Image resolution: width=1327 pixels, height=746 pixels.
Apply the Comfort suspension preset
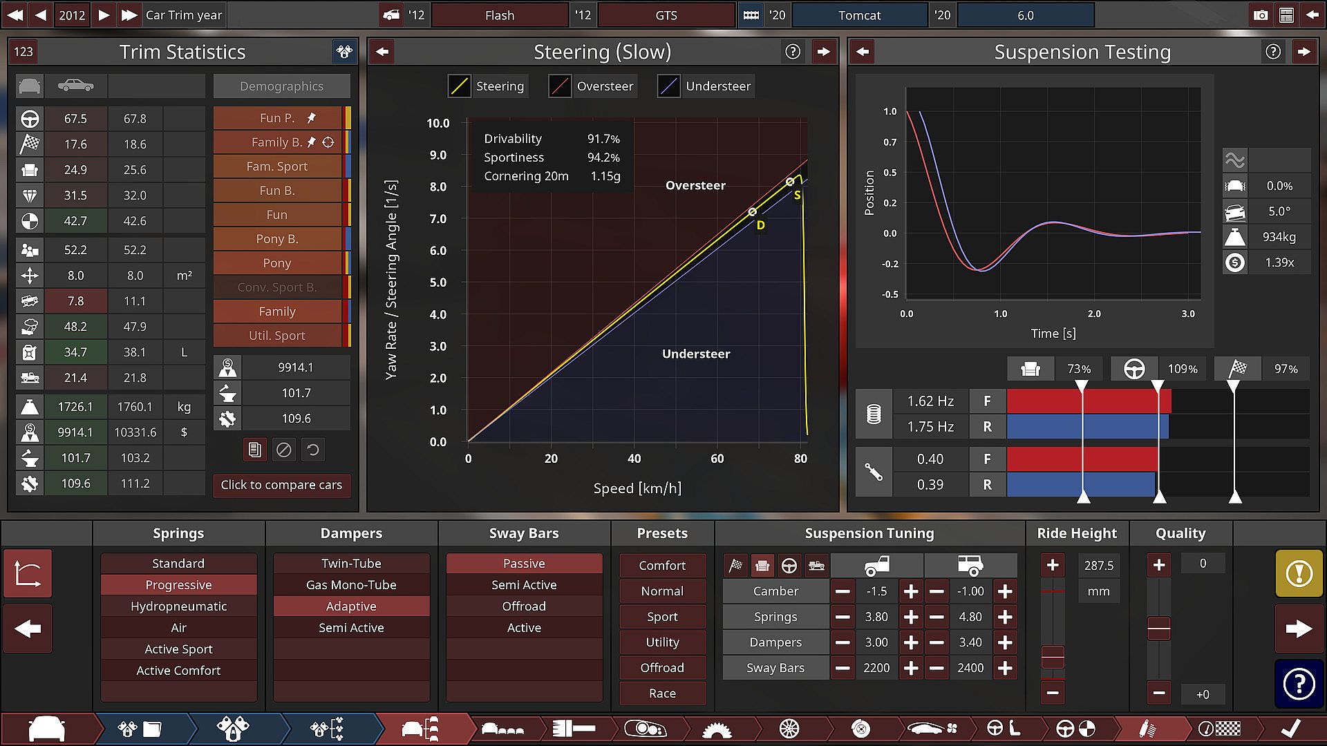(662, 566)
